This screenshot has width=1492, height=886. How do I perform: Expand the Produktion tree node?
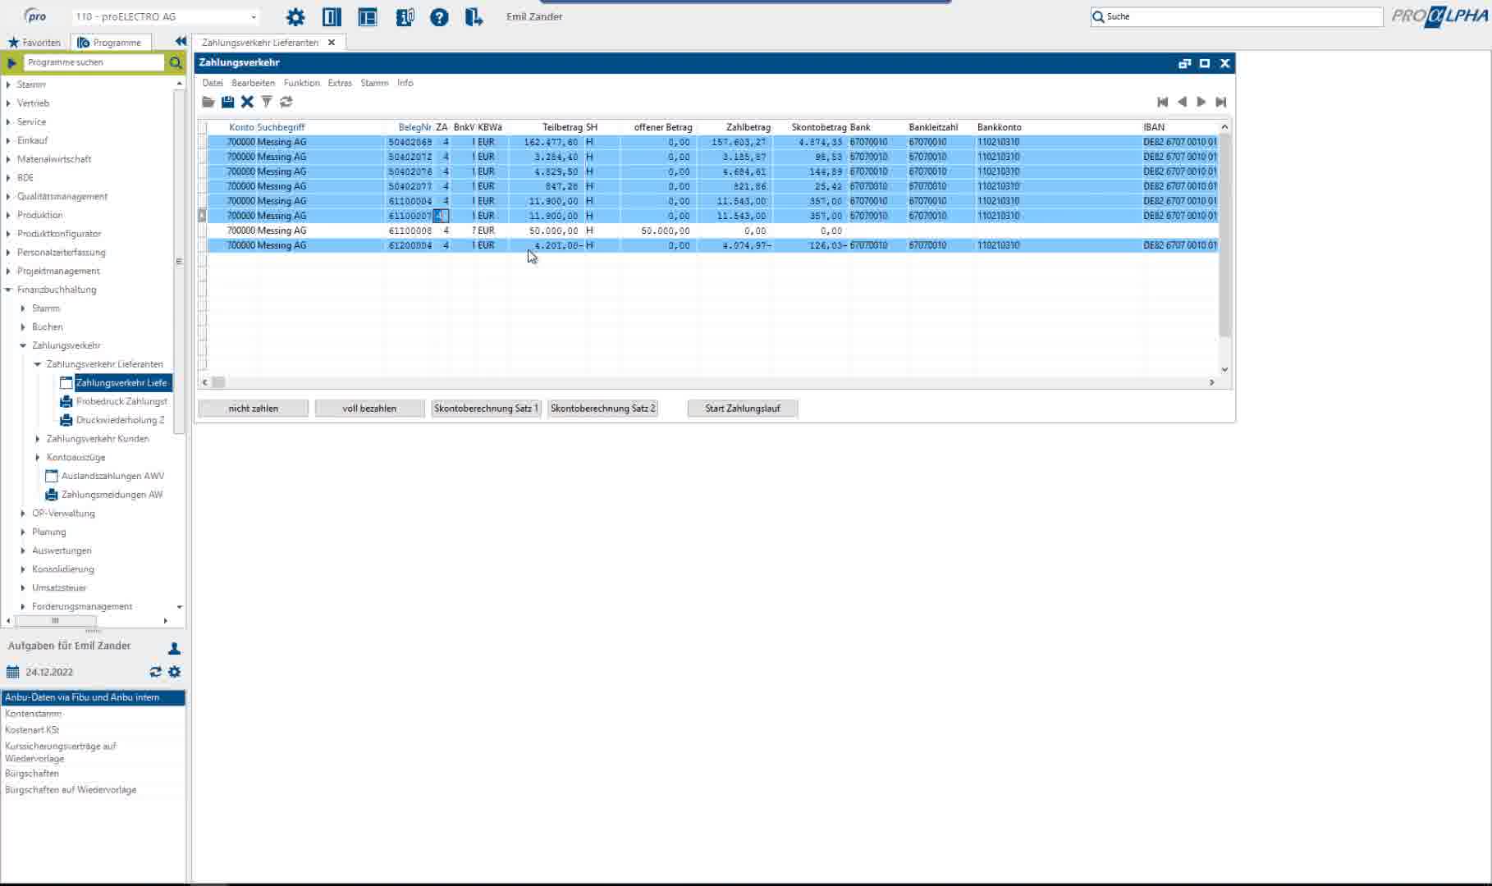pos(8,215)
